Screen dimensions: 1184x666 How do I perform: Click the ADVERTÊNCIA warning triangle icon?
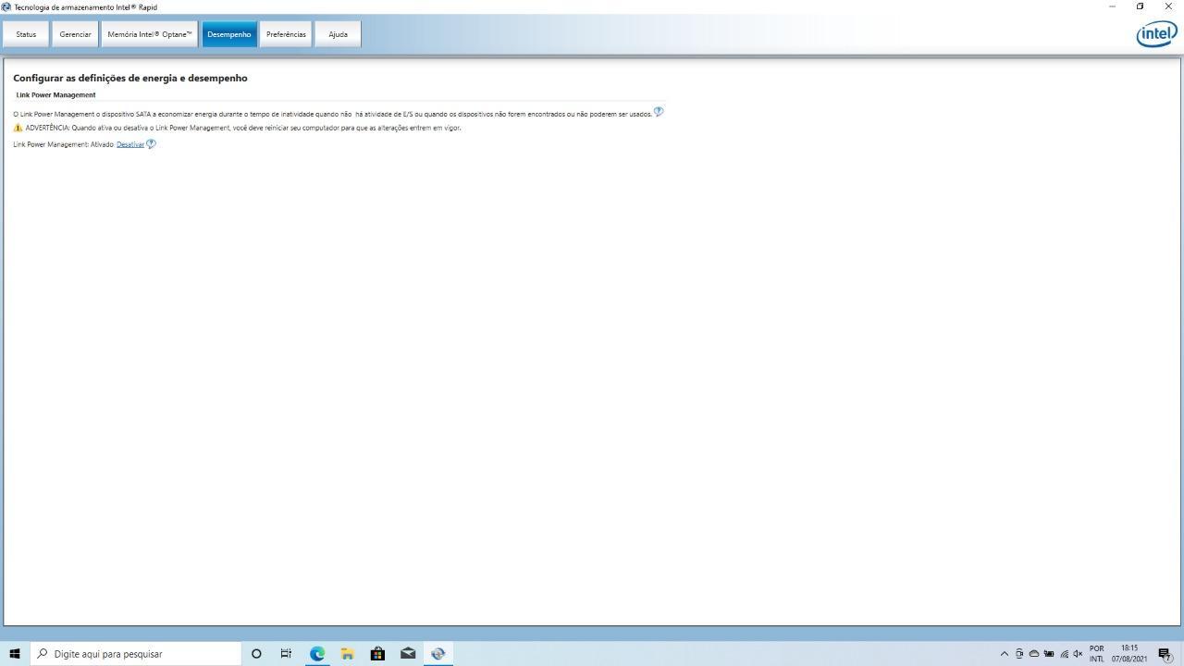[18, 128]
